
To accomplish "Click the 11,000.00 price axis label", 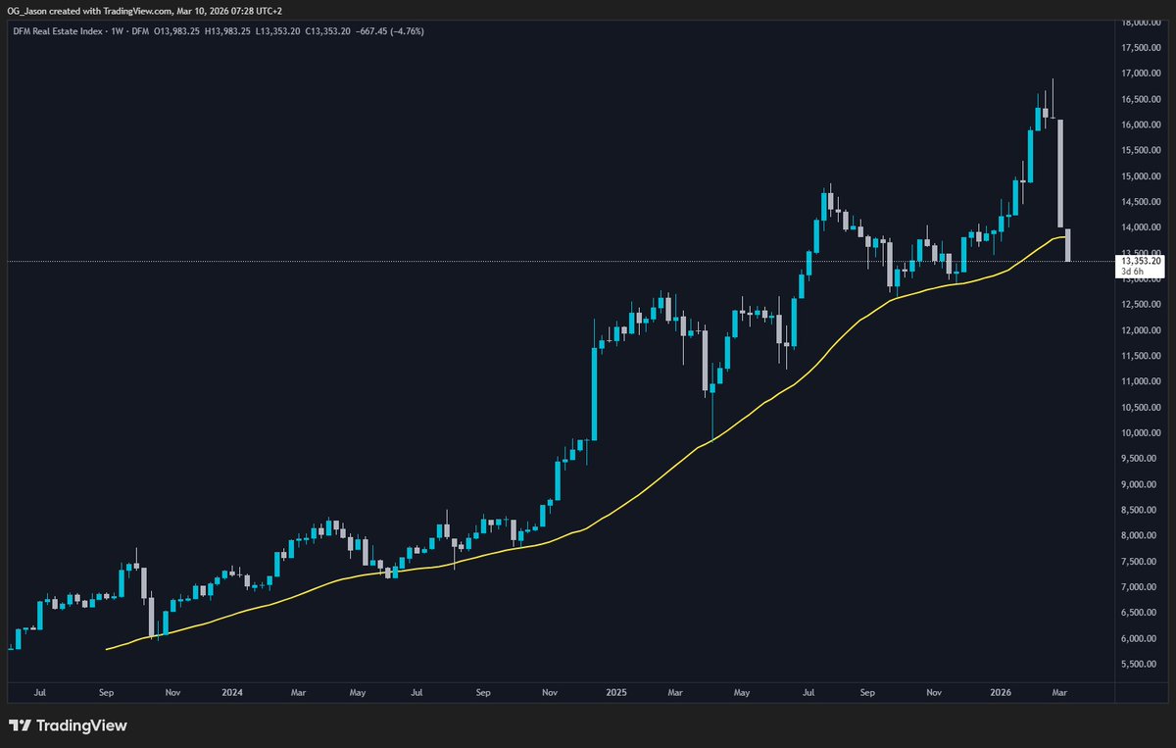I will point(1142,381).
